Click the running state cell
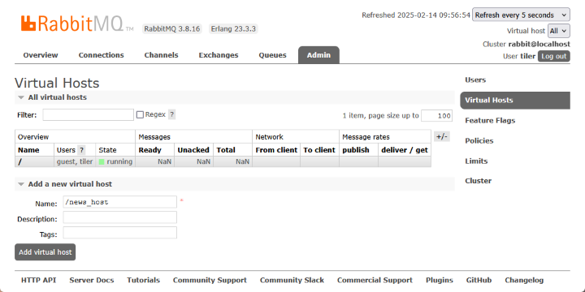Viewport: 585px width, 292px height. (x=115, y=161)
